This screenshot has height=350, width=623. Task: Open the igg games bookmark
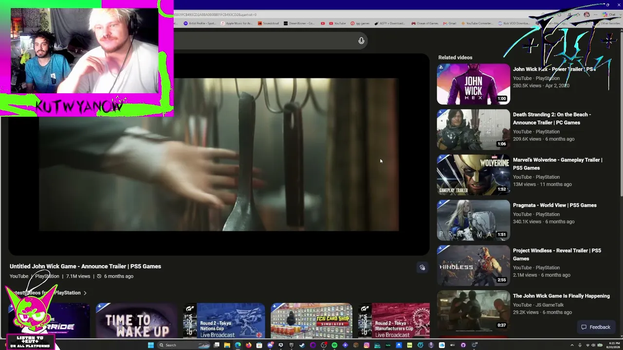click(360, 23)
